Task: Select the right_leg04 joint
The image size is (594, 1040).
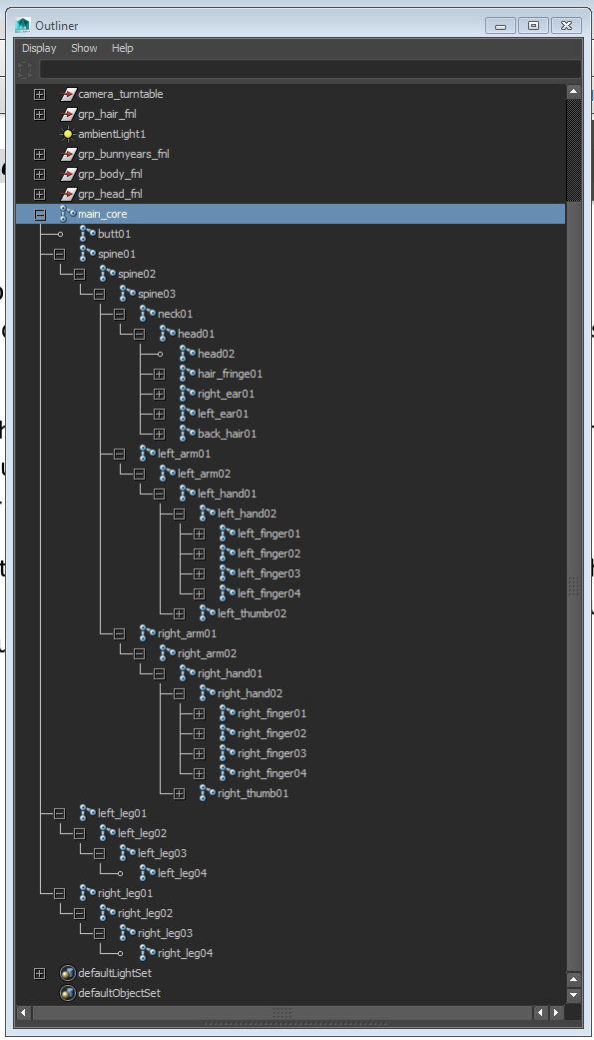Action: (x=185, y=952)
